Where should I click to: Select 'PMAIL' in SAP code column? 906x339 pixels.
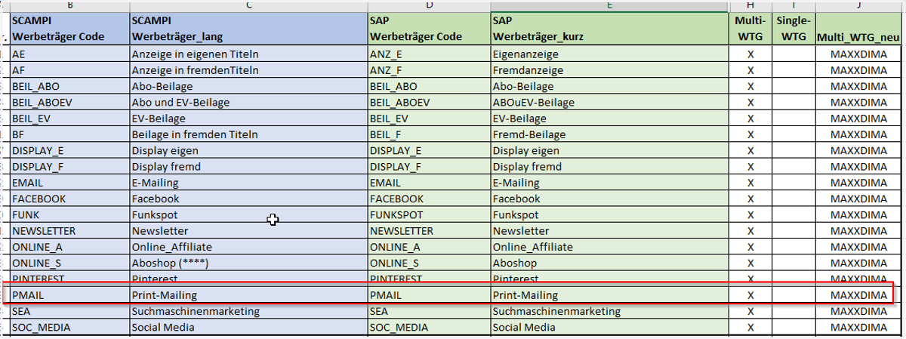(x=429, y=295)
